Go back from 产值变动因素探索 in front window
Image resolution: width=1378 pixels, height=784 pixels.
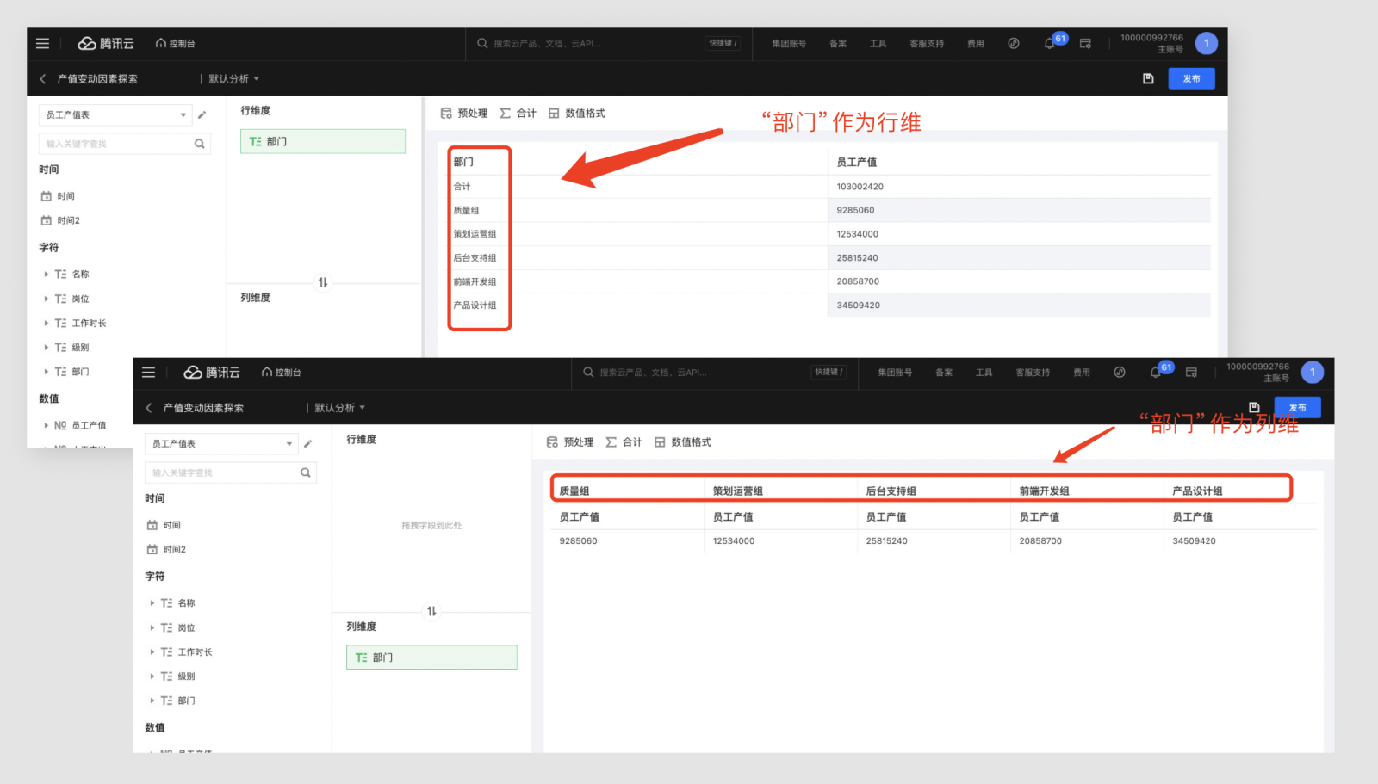(x=149, y=408)
